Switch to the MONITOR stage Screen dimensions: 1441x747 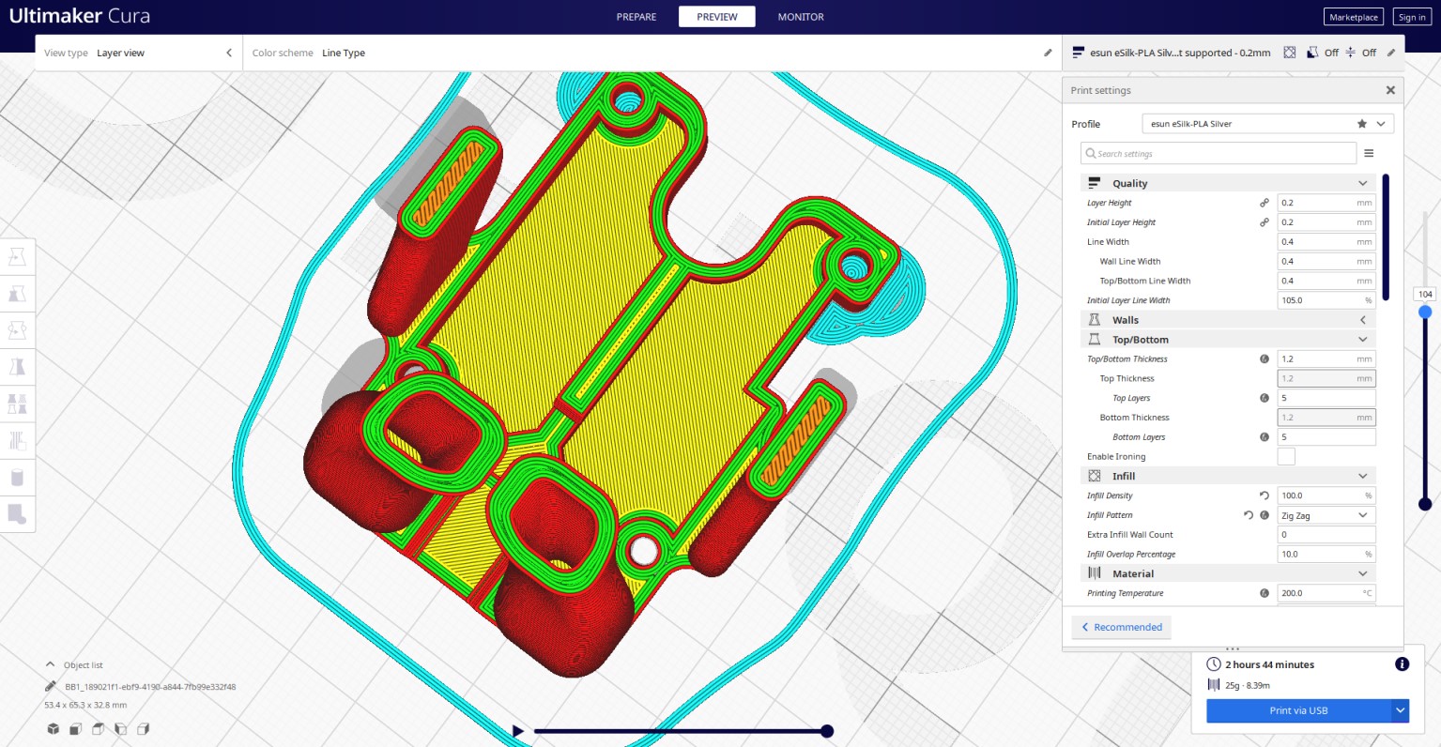(801, 17)
